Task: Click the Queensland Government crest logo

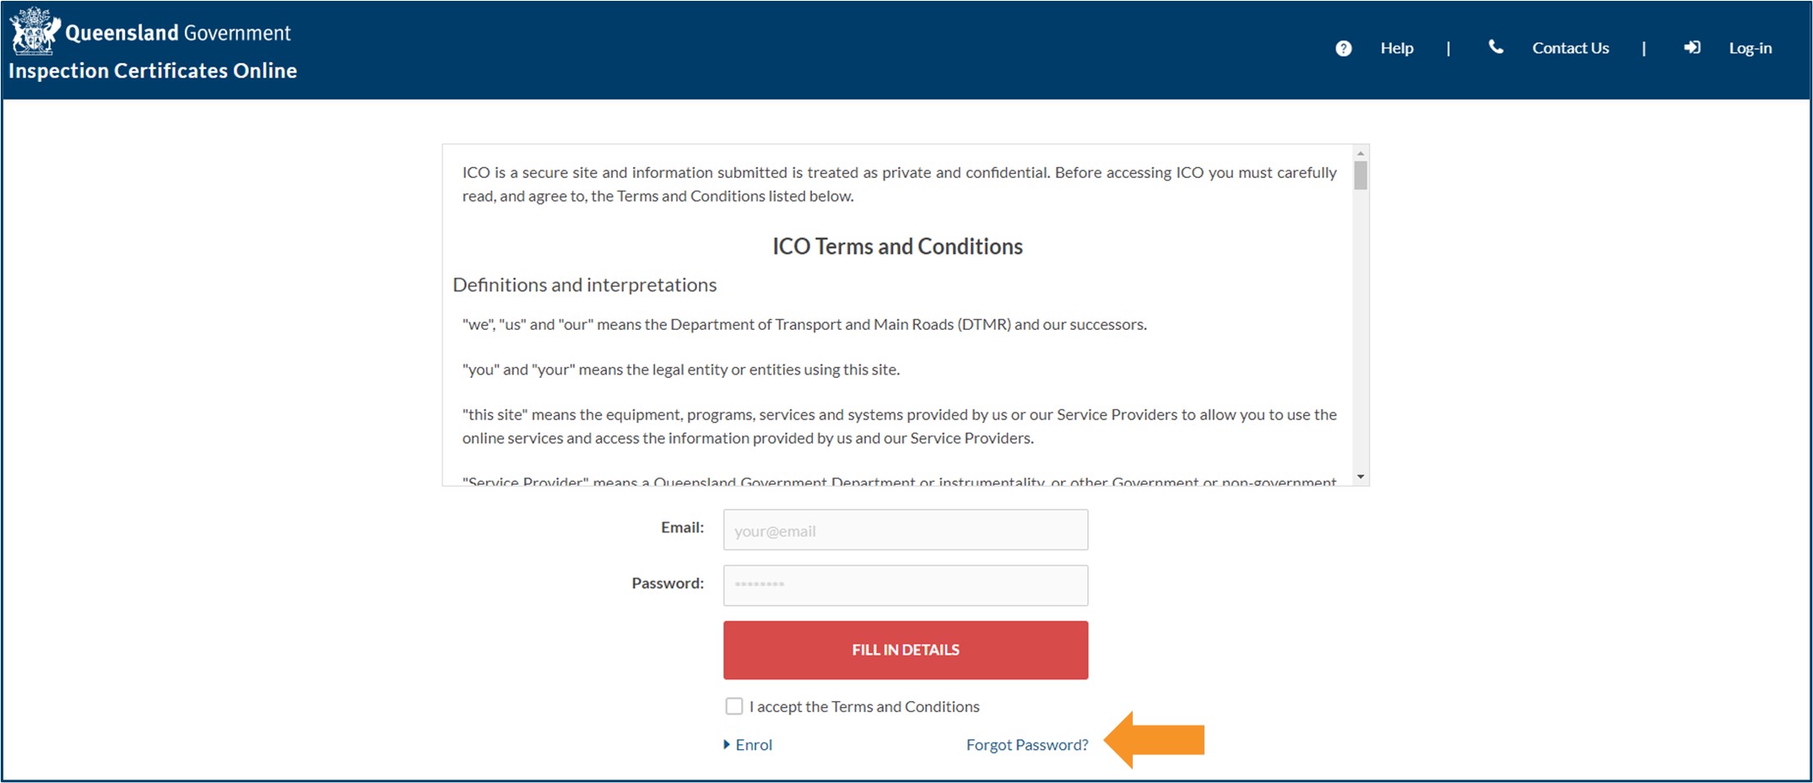Action: click(x=35, y=31)
